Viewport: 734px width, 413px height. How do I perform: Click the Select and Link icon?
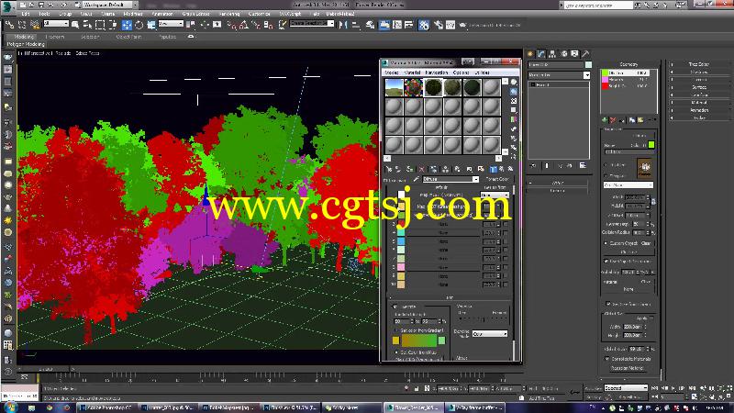click(9, 25)
